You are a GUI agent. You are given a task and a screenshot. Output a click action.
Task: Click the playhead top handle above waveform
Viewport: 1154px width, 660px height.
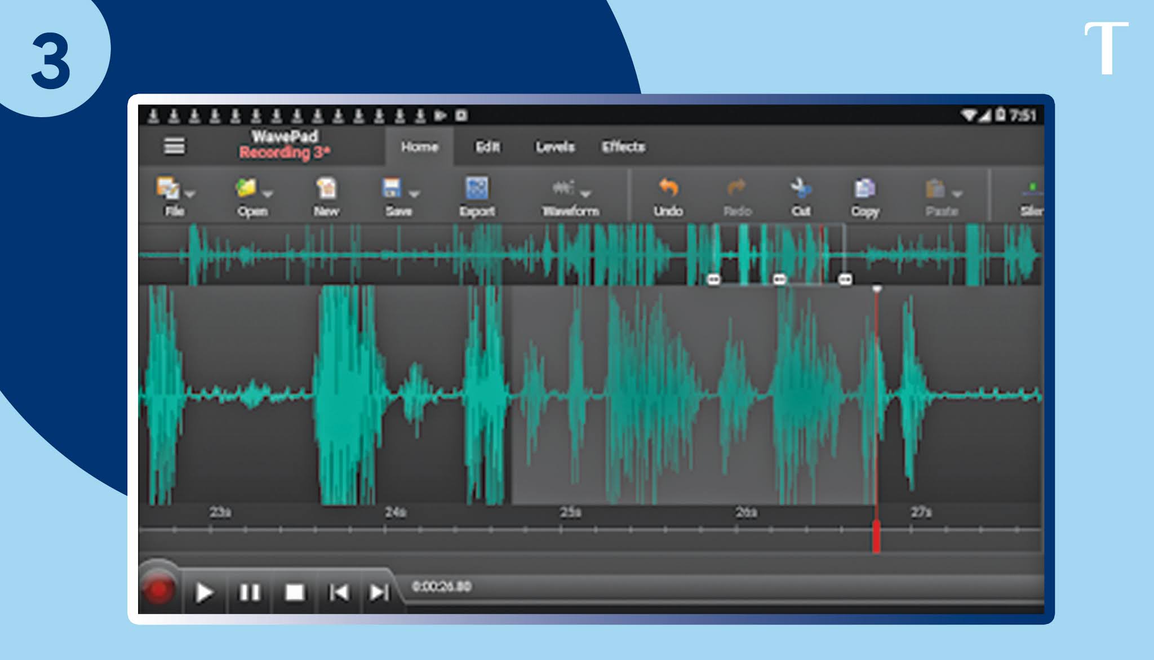click(877, 289)
